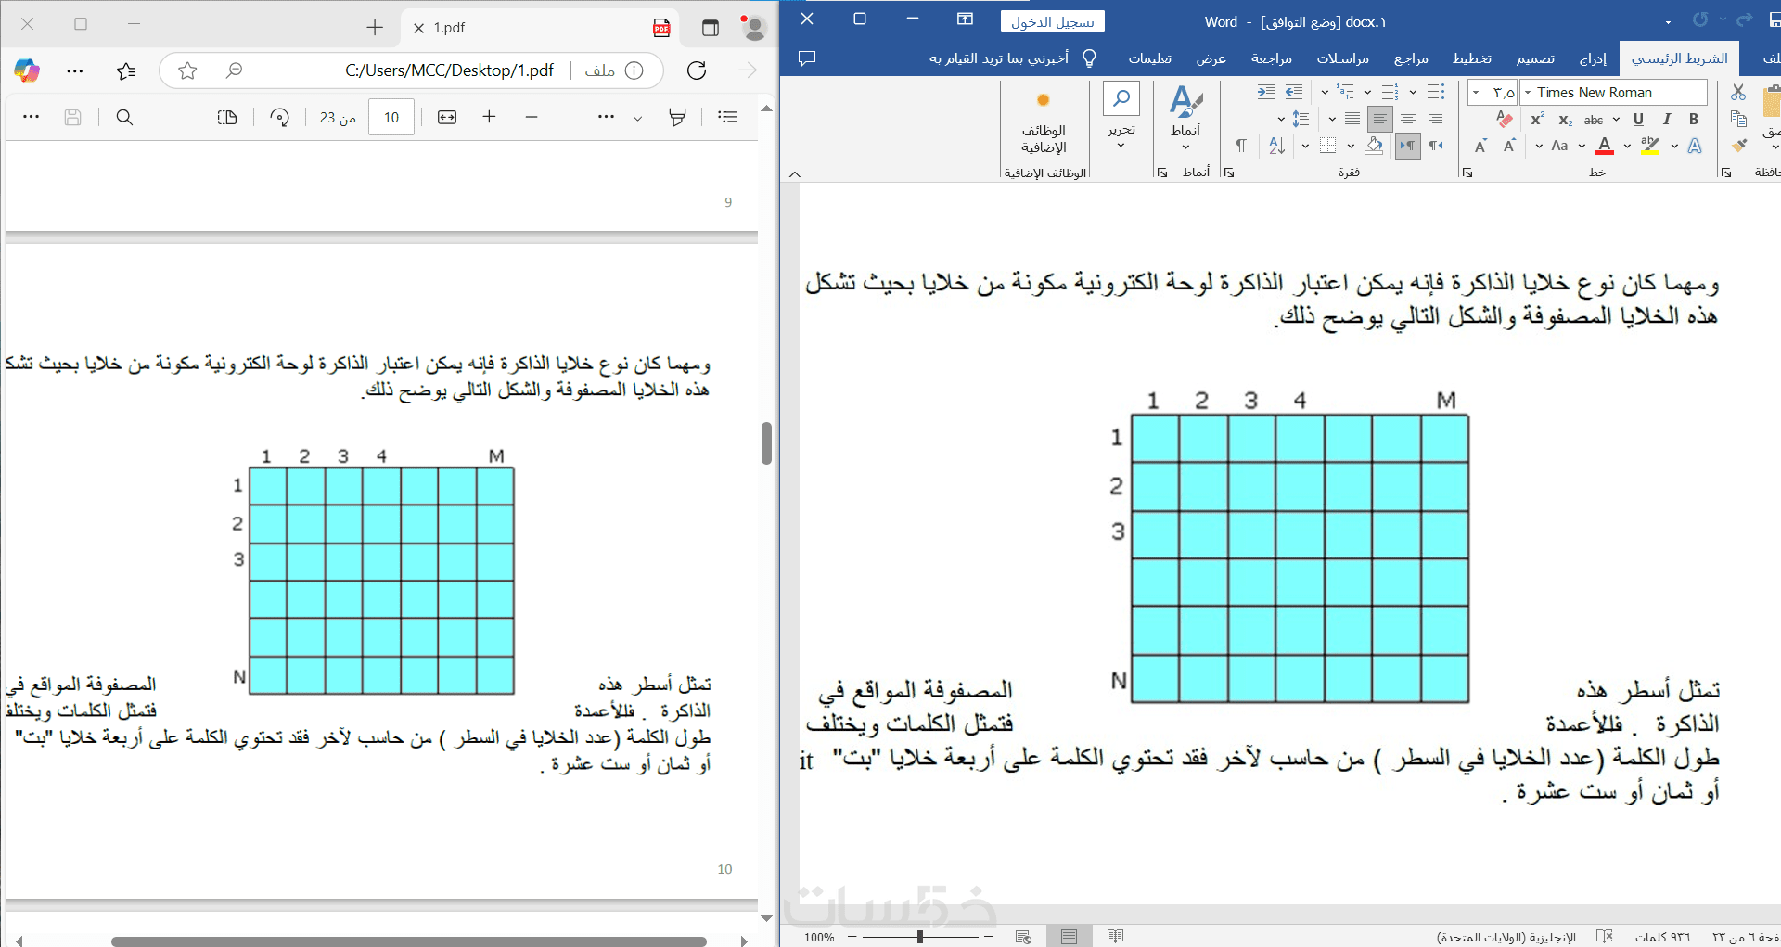Click the PDF search magnifier icon

(124, 117)
